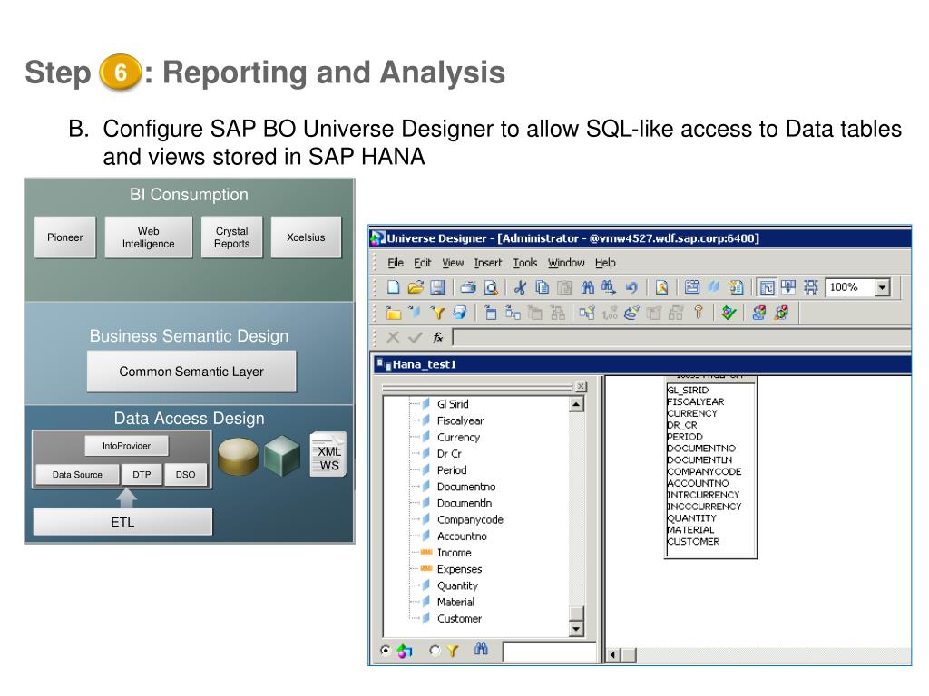
Task: Select the conditions filter radio button
Action: [435, 651]
